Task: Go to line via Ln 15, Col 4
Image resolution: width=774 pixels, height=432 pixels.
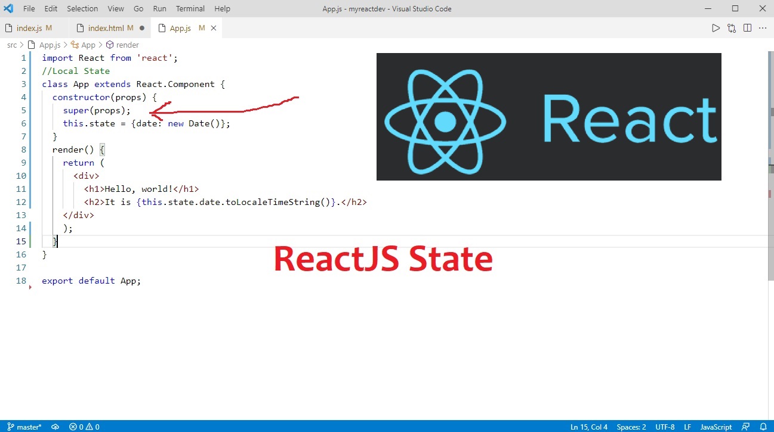Action: (588, 427)
